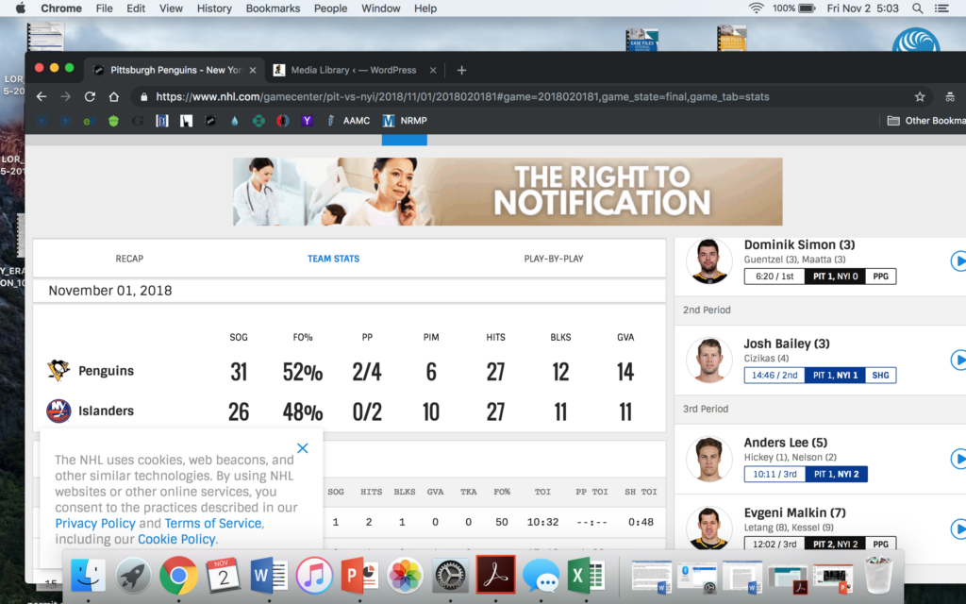Open iTunes from the dock
This screenshot has width=966, height=604.
coord(315,575)
